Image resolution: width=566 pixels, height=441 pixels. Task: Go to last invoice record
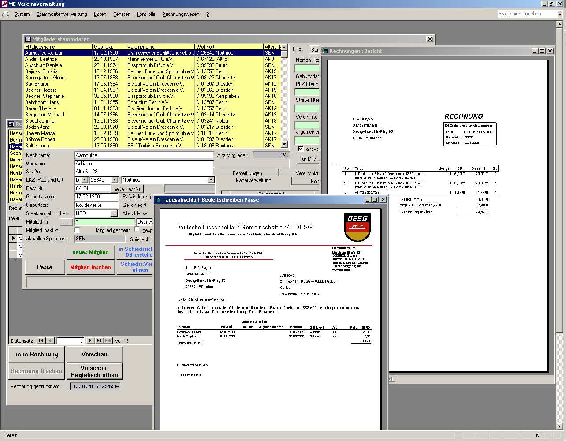[99, 341]
